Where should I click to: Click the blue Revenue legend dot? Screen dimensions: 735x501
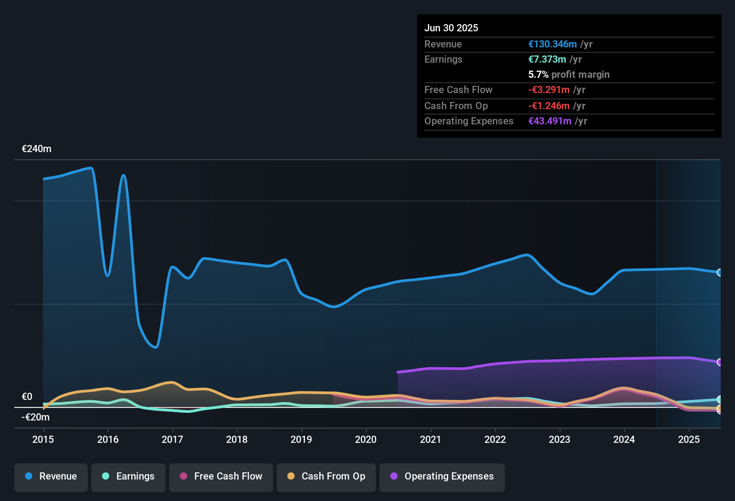(29, 476)
